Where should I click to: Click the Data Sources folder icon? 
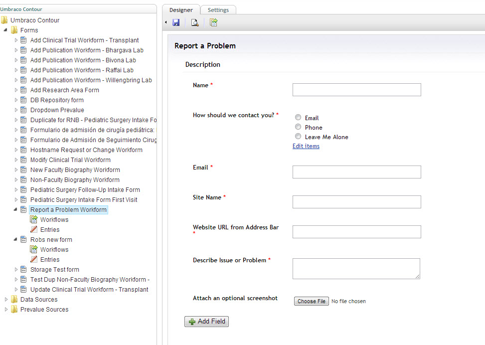(x=14, y=300)
